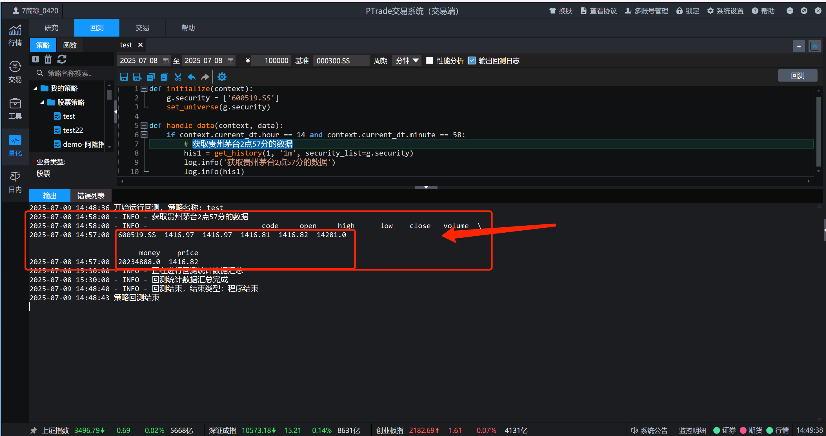Viewport: 826px width, 436px height.
Task: Open 工具 tools sidebar panel
Action: pos(15,109)
